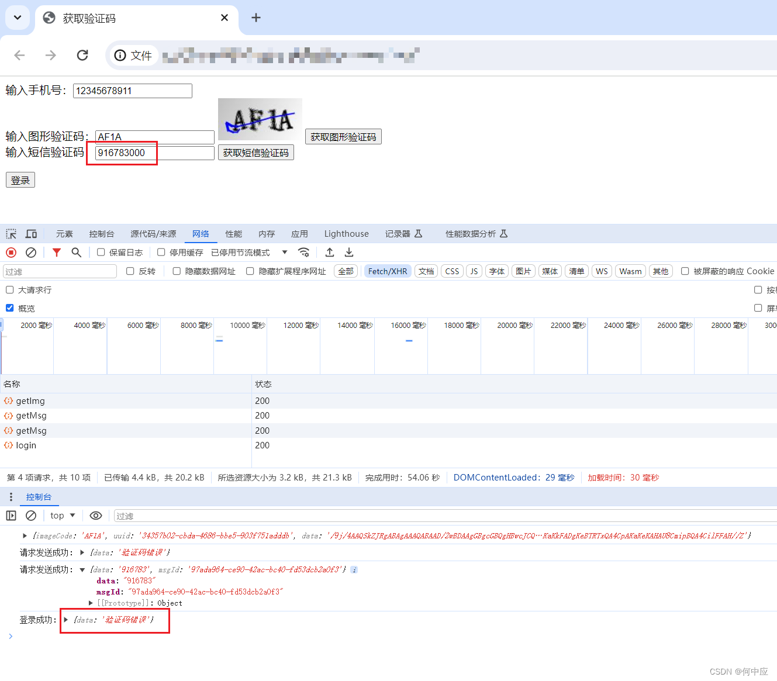Expand the imageCode object in console
This screenshot has height=681, width=777.
coord(25,535)
